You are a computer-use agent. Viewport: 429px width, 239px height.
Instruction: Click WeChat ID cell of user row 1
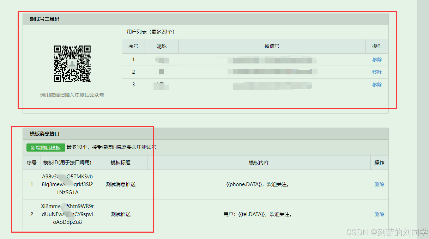tap(272, 60)
